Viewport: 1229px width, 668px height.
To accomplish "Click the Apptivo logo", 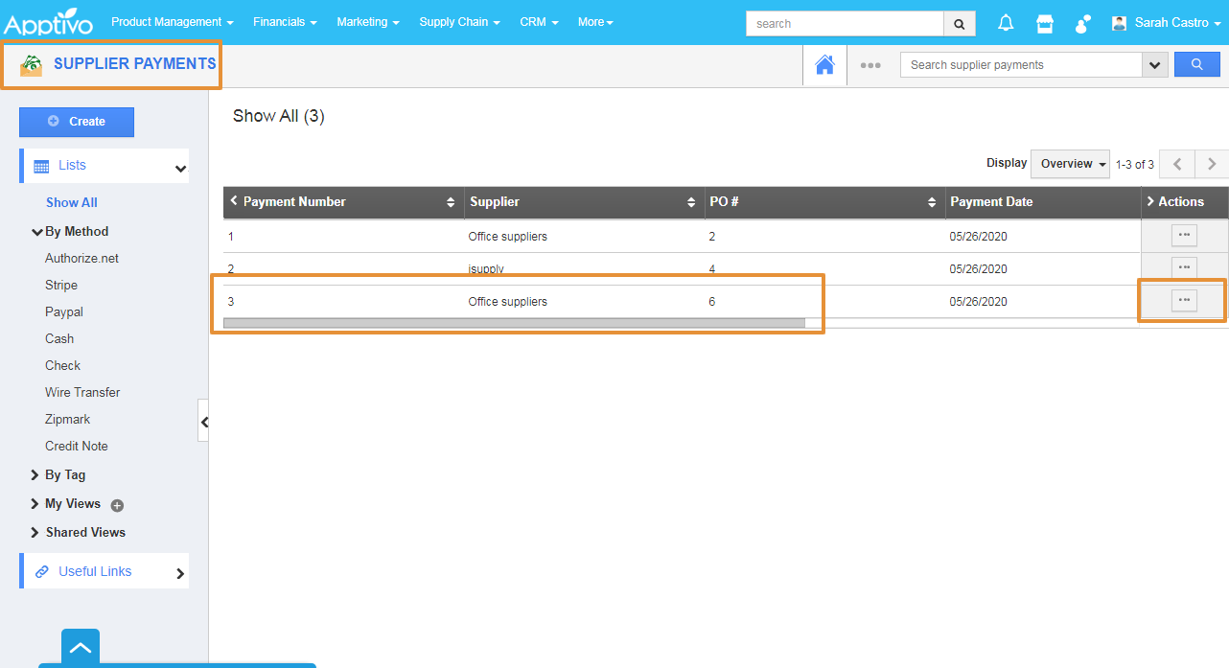I will point(50,23).
